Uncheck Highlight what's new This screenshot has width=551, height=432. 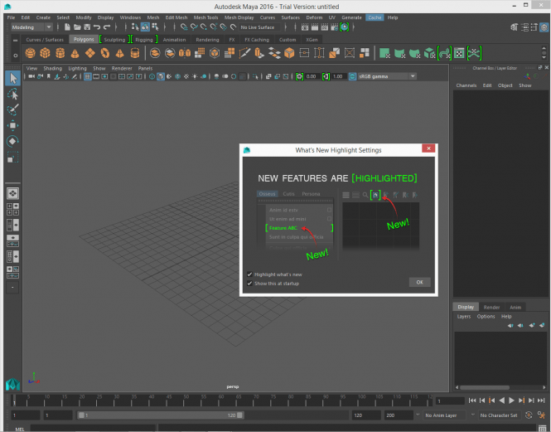pyautogui.click(x=250, y=274)
